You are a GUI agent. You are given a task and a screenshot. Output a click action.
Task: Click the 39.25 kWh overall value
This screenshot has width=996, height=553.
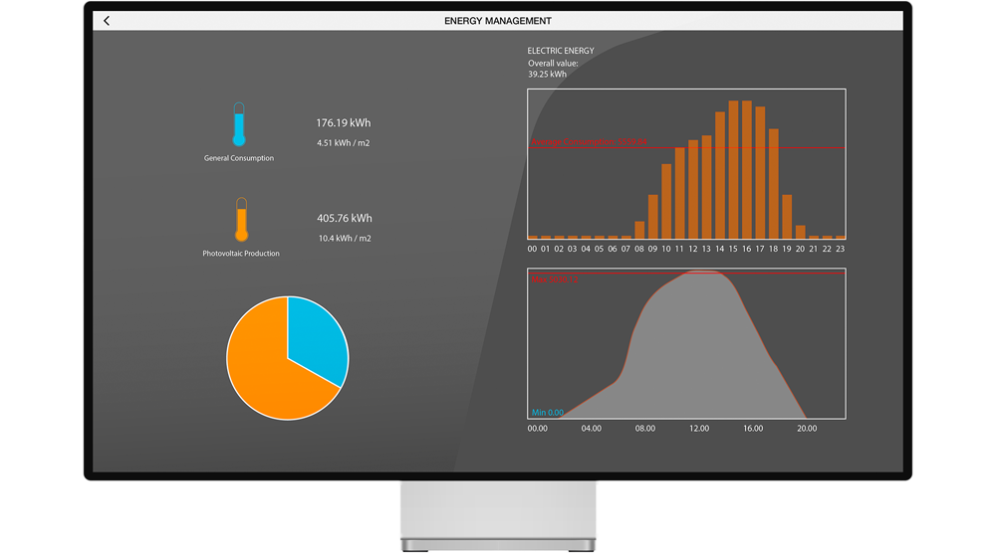point(547,75)
